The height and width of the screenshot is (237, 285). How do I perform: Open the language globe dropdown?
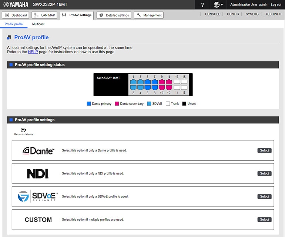pyautogui.click(x=218, y=5)
